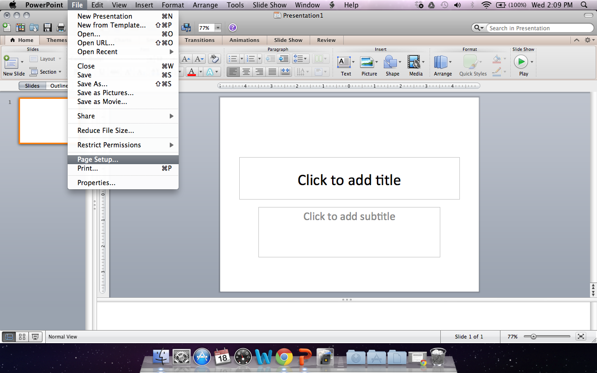Click the New from Template toolbar icon

click(20, 28)
